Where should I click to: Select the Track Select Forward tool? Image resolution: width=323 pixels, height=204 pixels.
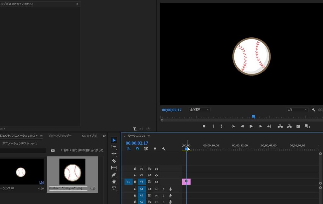[114, 147]
